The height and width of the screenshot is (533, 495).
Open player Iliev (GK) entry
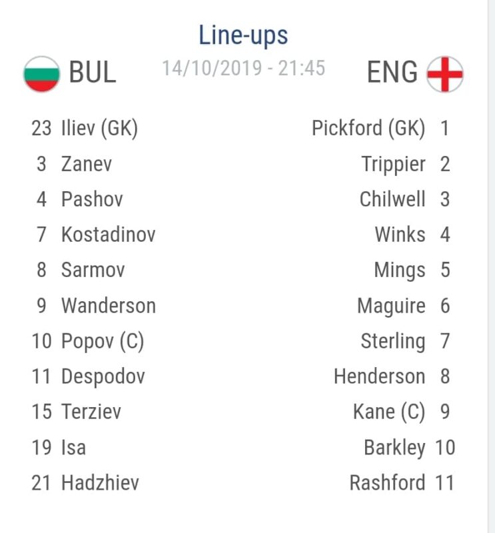pos(85,128)
